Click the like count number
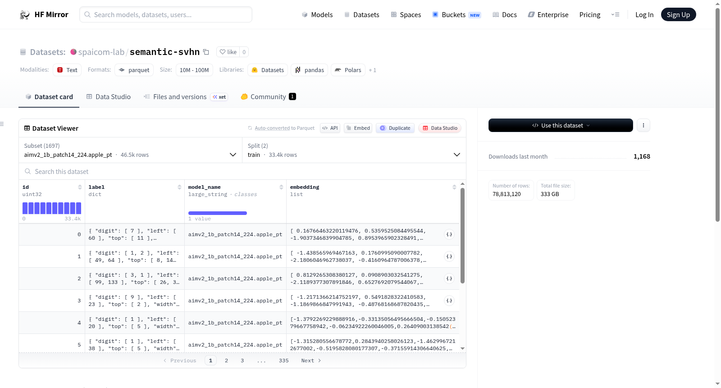The width and height of the screenshot is (721, 388). coord(244,52)
